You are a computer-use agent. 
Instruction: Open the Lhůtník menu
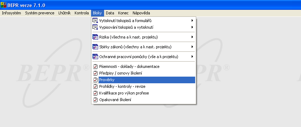click(x=64, y=13)
